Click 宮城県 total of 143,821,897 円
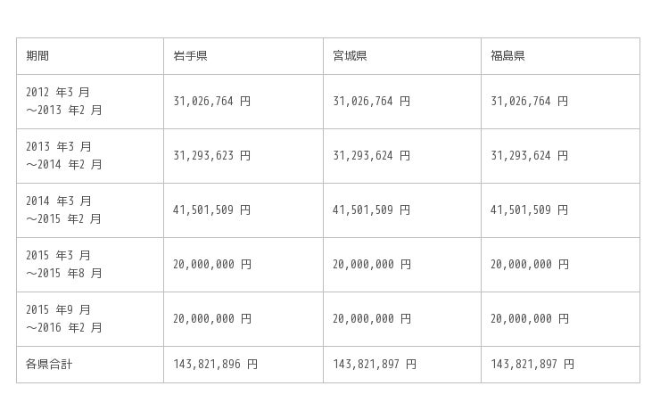Viewport: 660px width, 419px height. coord(375,365)
